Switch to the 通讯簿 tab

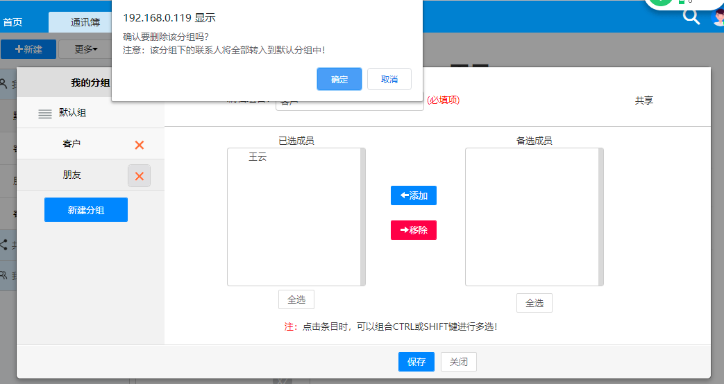point(85,22)
